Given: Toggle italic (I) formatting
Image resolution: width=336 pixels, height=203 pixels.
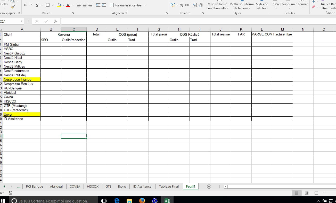Looking at the screenshot, I should [x=31, y=5].
